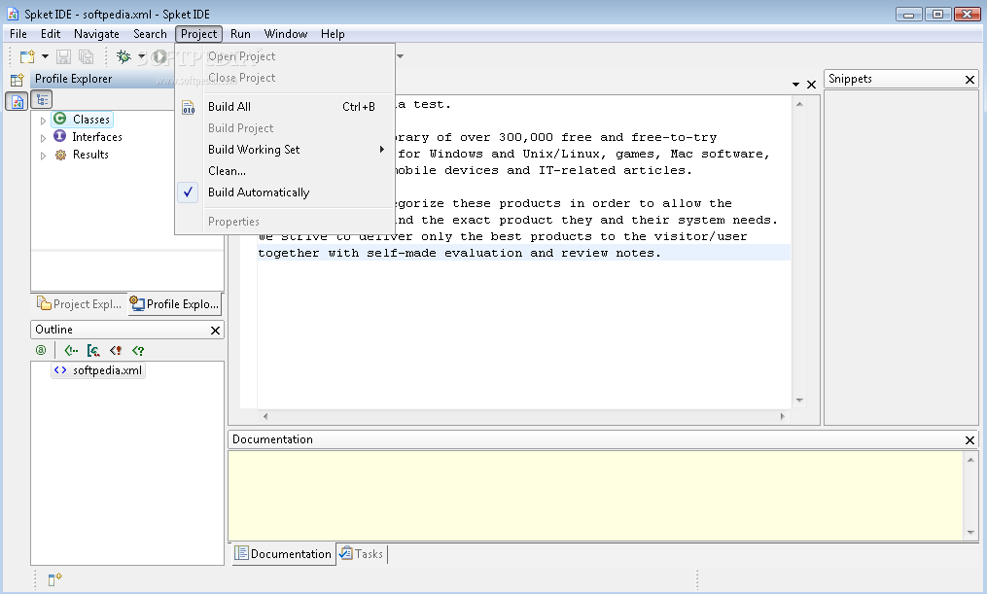Click the Spket IDE title bar icon

(13, 14)
